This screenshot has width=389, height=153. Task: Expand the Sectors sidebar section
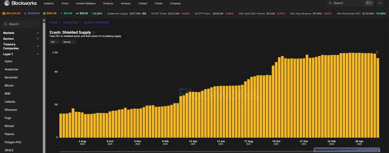[21, 38]
